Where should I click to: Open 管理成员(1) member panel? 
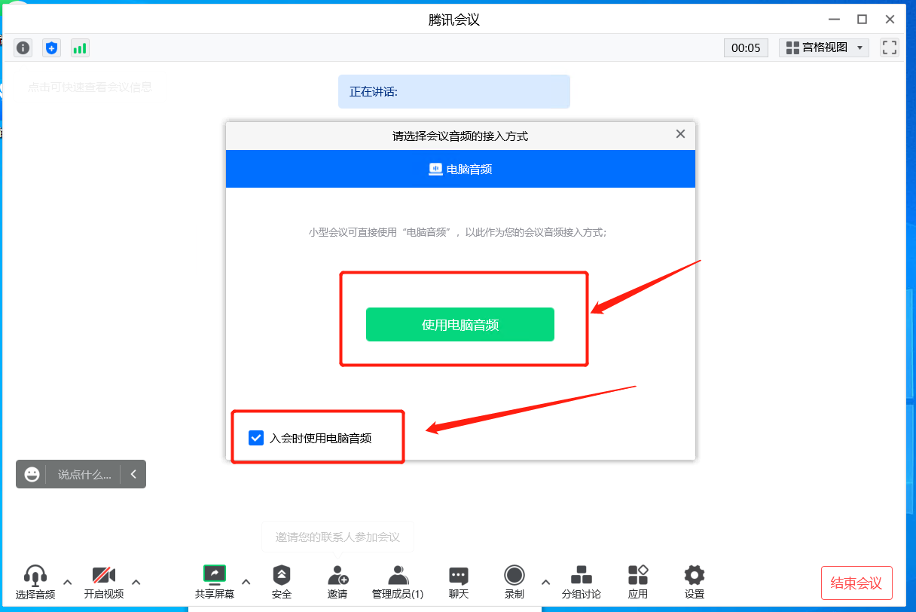point(398,582)
